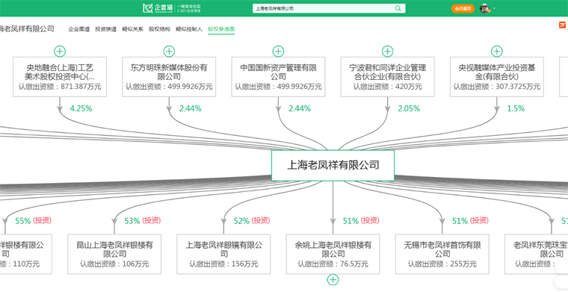Switch to the 企业图谱 tab
This screenshot has width=568, height=292.
coord(79,29)
